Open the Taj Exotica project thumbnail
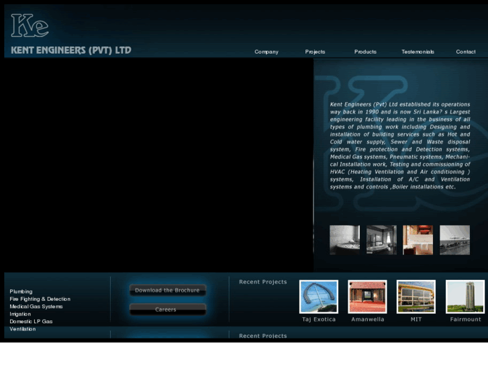Viewport: 488px width, 366px height. (x=319, y=297)
